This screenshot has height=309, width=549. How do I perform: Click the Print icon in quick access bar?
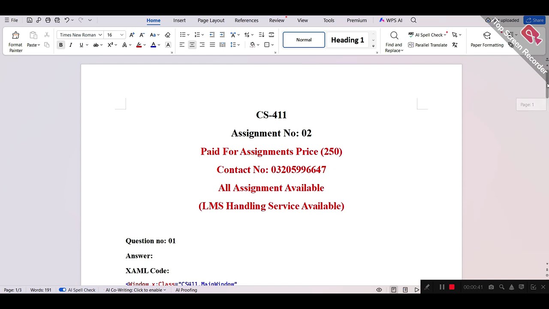point(48,20)
